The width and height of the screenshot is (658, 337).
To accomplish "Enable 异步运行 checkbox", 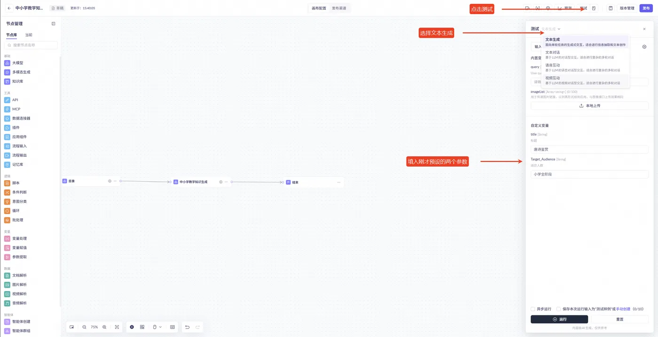I will pyautogui.click(x=533, y=309).
